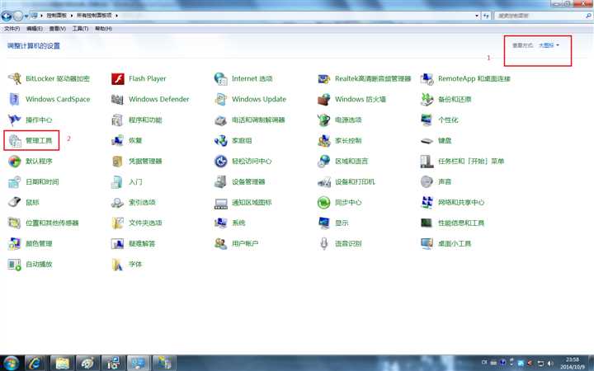This screenshot has width=594, height=371.
Task: Open 声音 sound icon
Action: (427, 181)
